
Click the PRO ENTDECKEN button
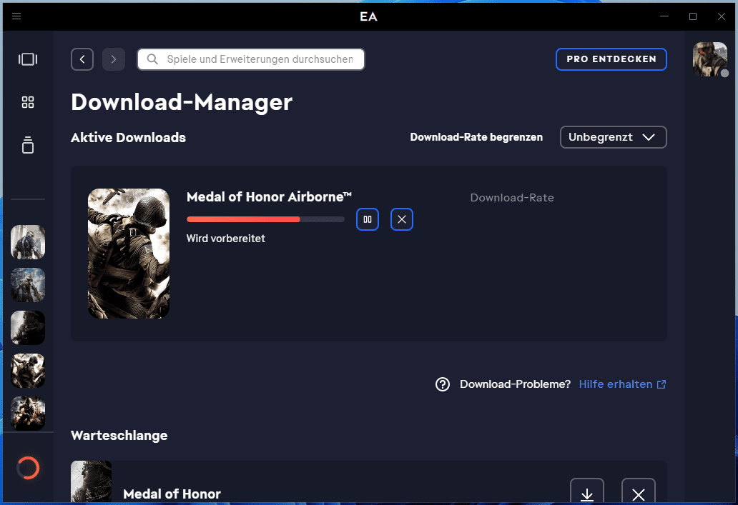click(x=611, y=59)
